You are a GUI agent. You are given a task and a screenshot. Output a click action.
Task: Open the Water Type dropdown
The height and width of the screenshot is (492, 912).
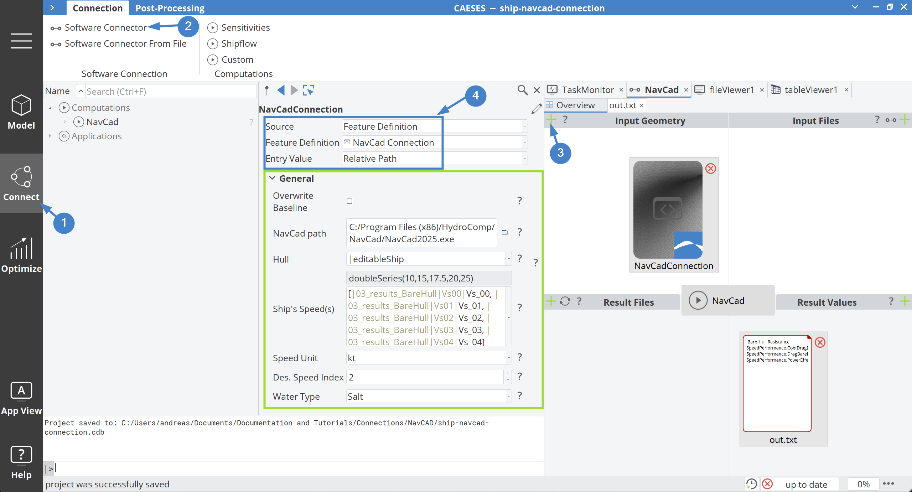pos(509,396)
